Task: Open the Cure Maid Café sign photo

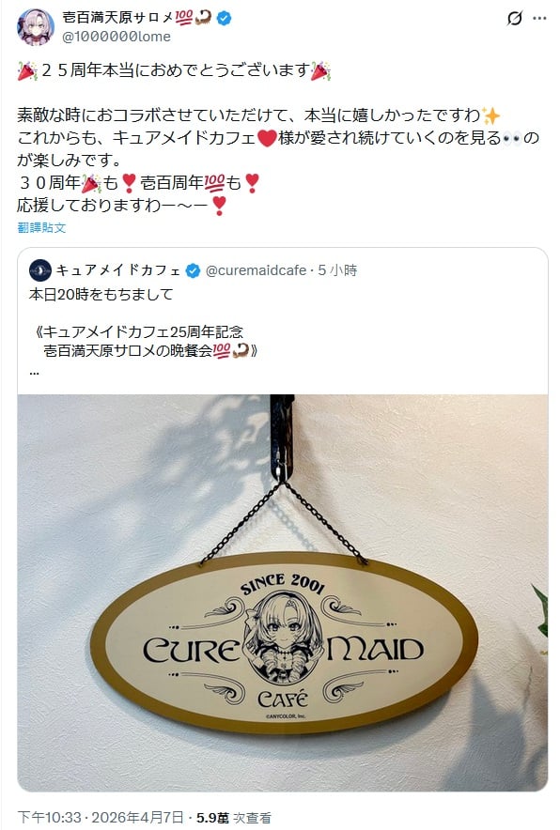Action: pyautogui.click(x=283, y=592)
